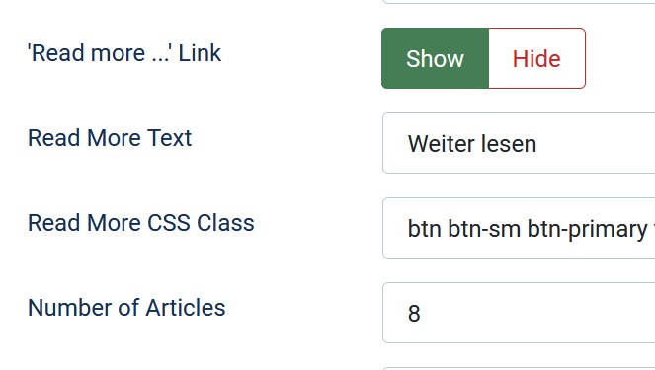Click empty space right of the 8 value
Screen dimensions: 655x370
tap(538, 313)
